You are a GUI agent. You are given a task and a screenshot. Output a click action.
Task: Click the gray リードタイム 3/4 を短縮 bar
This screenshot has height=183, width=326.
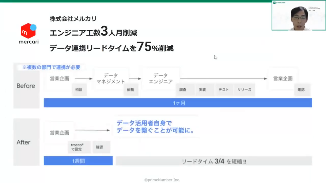click(x=214, y=161)
